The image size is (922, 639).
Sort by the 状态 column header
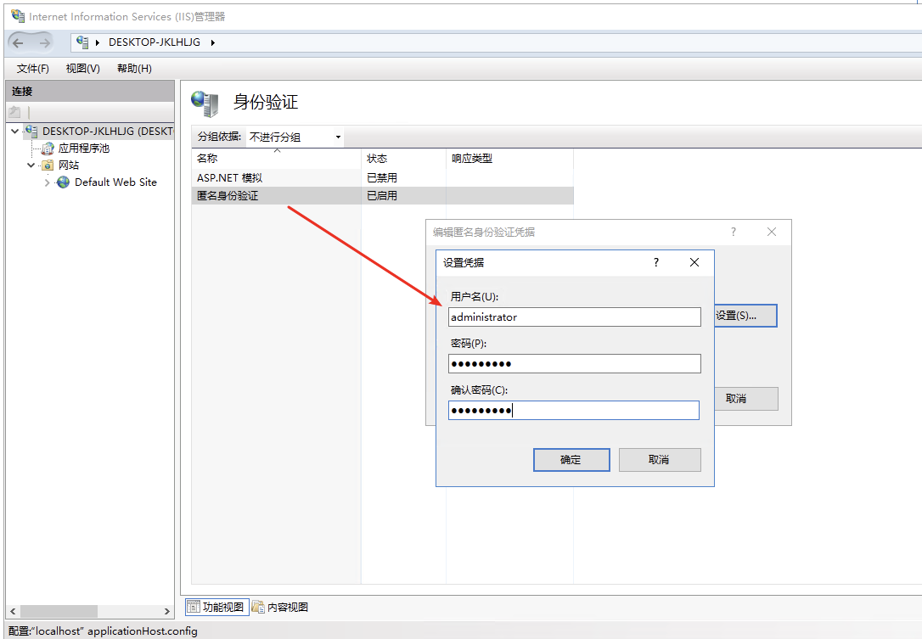point(403,158)
